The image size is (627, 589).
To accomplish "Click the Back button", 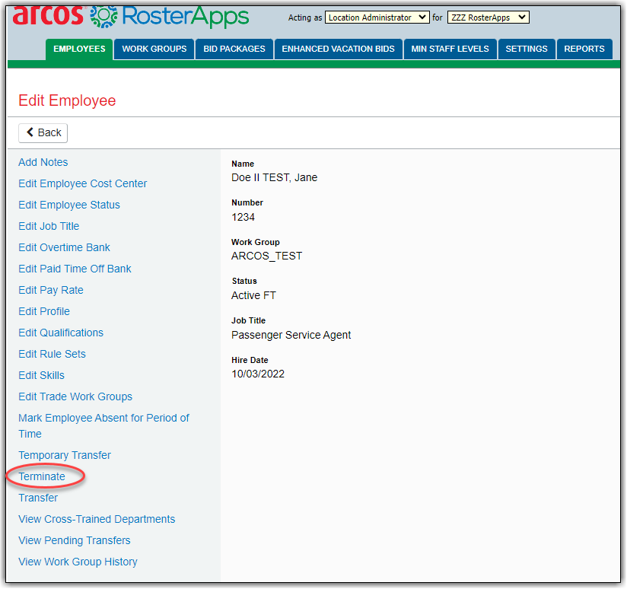I will click(43, 132).
